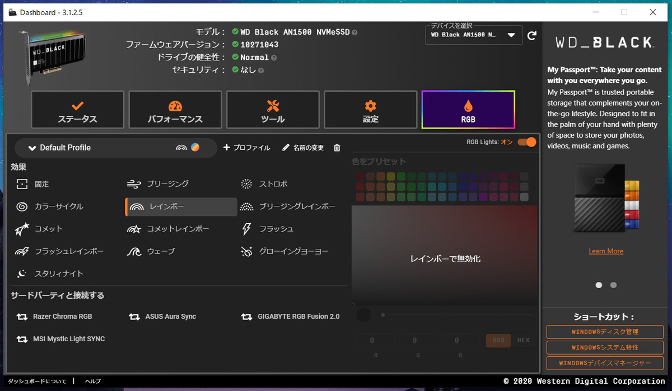This screenshot has height=391, width=672.
Task: Apply the ウェーブ wave effect
Action: (151, 251)
